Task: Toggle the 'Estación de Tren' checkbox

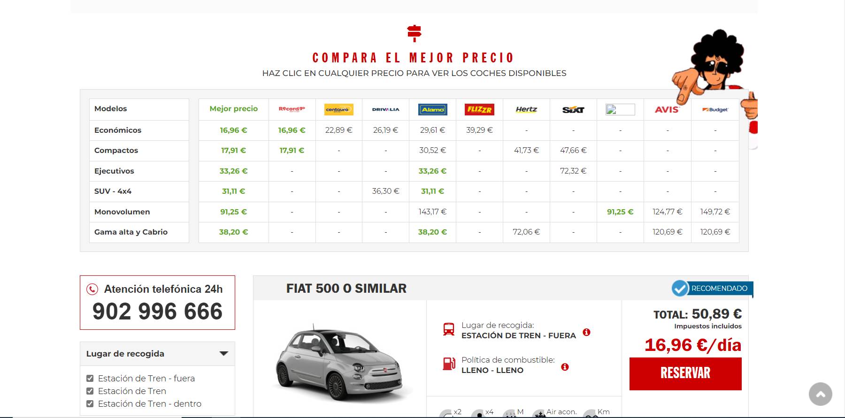Action: [90, 391]
